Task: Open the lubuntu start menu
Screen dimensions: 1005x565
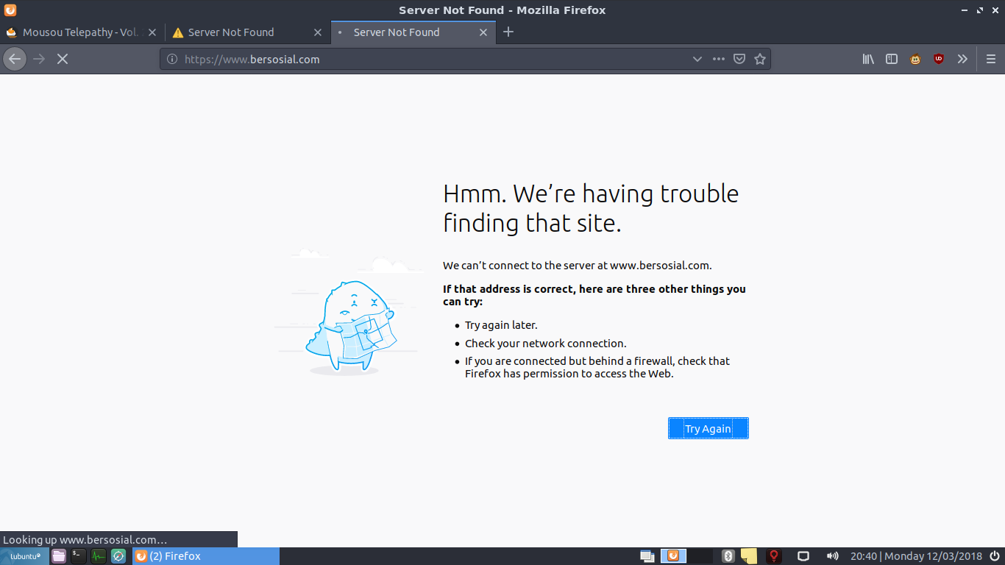Action: tap(25, 556)
